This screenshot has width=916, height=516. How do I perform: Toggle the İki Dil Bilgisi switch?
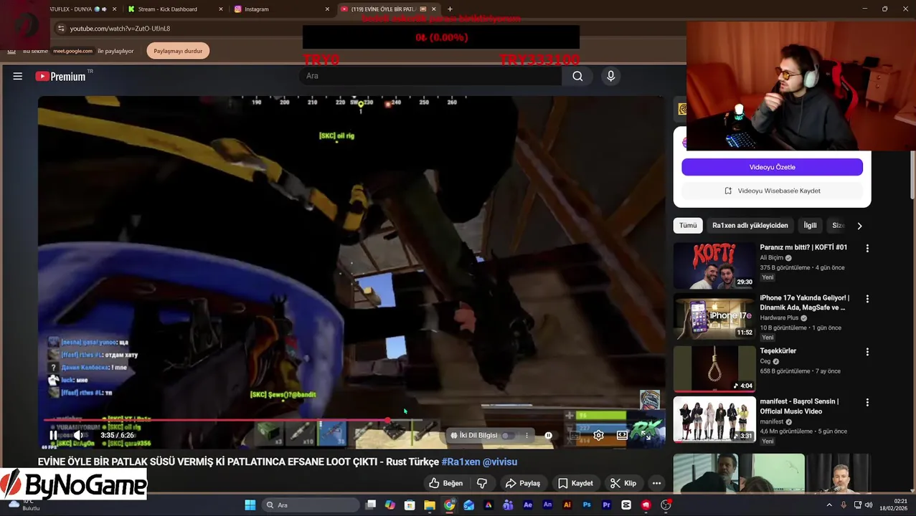click(508, 435)
